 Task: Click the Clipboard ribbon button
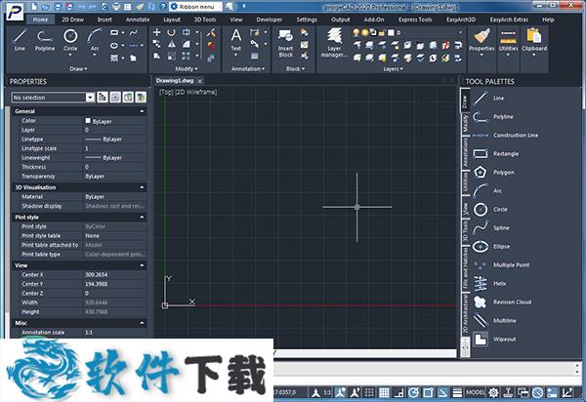534,42
